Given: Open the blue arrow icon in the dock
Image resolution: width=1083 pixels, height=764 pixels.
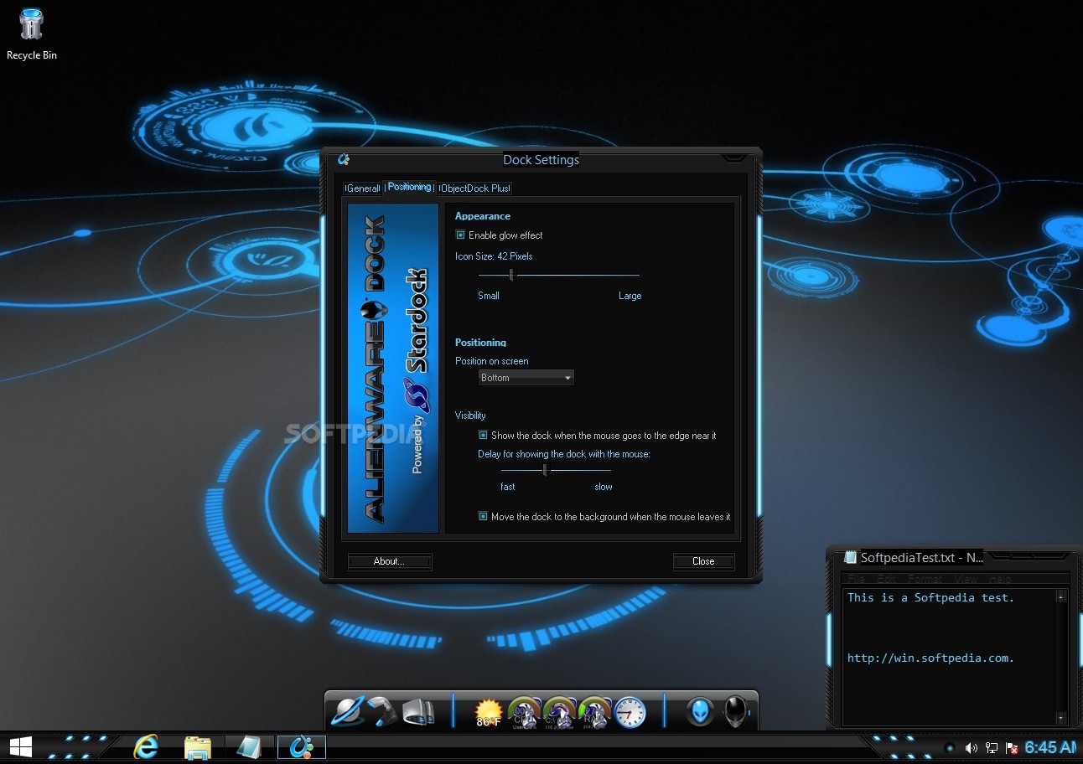Looking at the screenshot, I should pos(382,711).
